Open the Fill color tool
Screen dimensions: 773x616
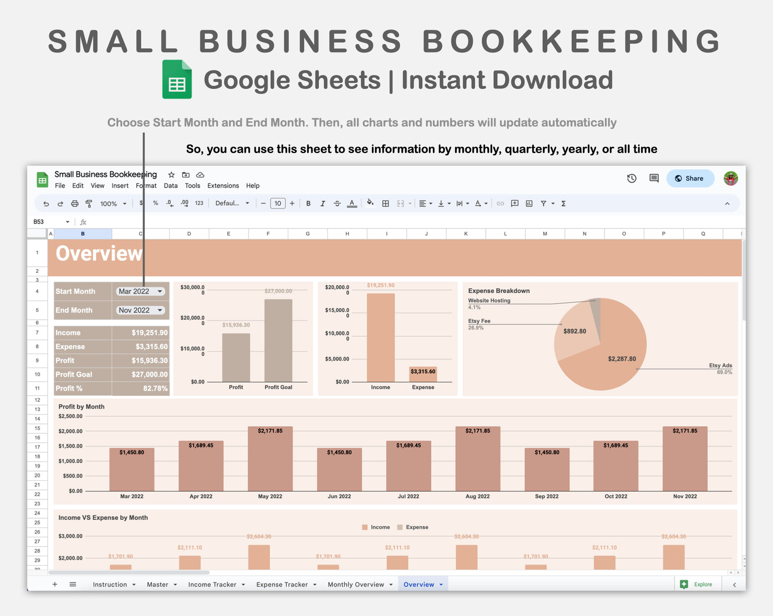point(371,203)
